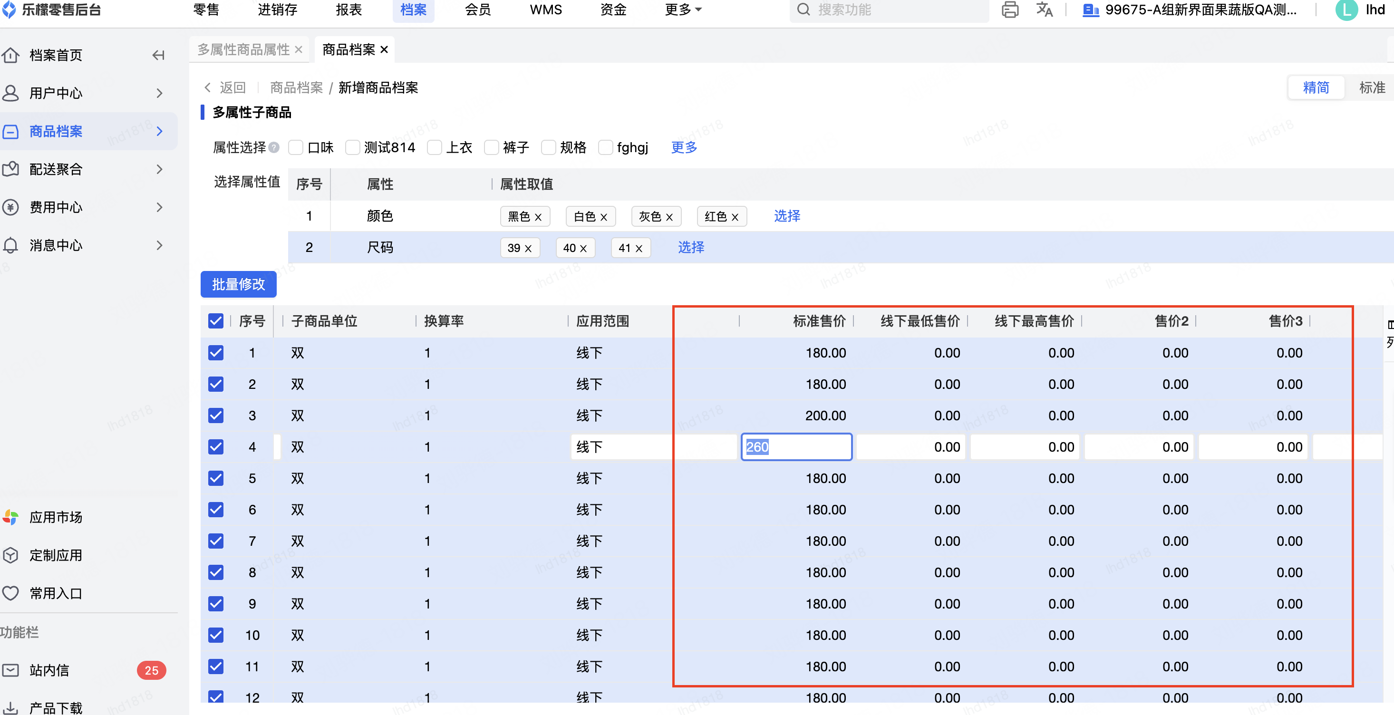Click the 标准售价 input showing 260
This screenshot has width=1394, height=715.
(796, 447)
